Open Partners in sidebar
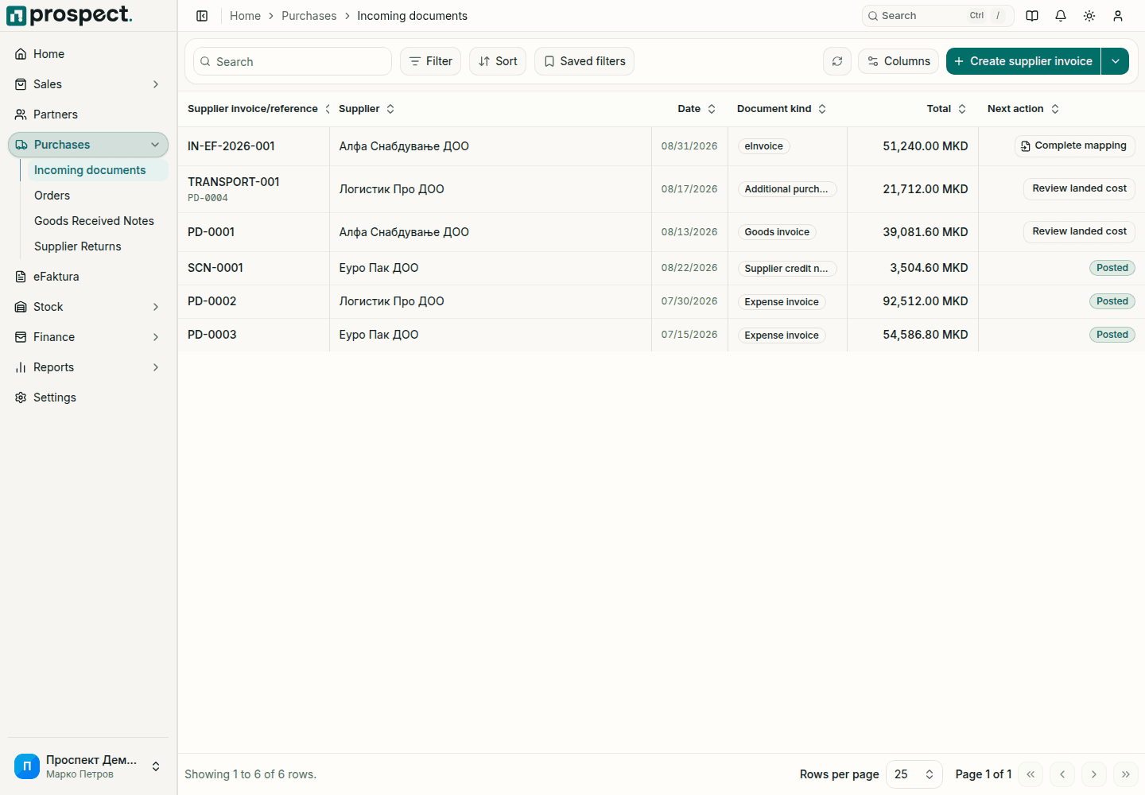 88,114
